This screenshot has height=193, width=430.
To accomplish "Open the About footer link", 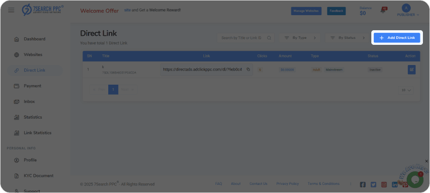I will click(236, 184).
